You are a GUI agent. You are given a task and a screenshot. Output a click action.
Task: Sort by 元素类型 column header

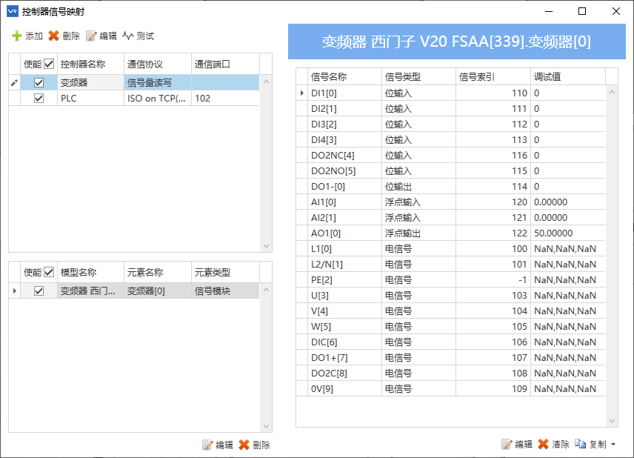pyautogui.click(x=226, y=272)
